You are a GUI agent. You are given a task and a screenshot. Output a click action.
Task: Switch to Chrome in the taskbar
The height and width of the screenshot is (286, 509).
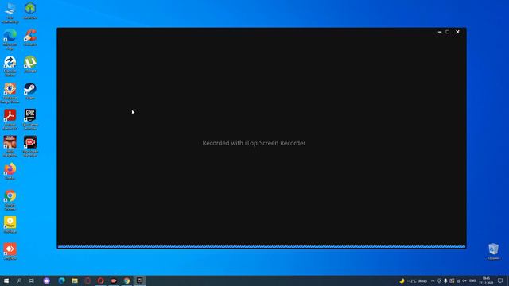pyautogui.click(x=126, y=280)
